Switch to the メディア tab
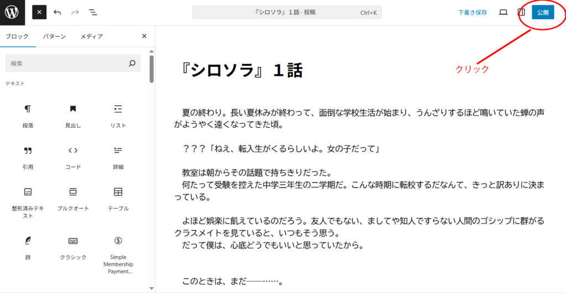 [x=92, y=36]
